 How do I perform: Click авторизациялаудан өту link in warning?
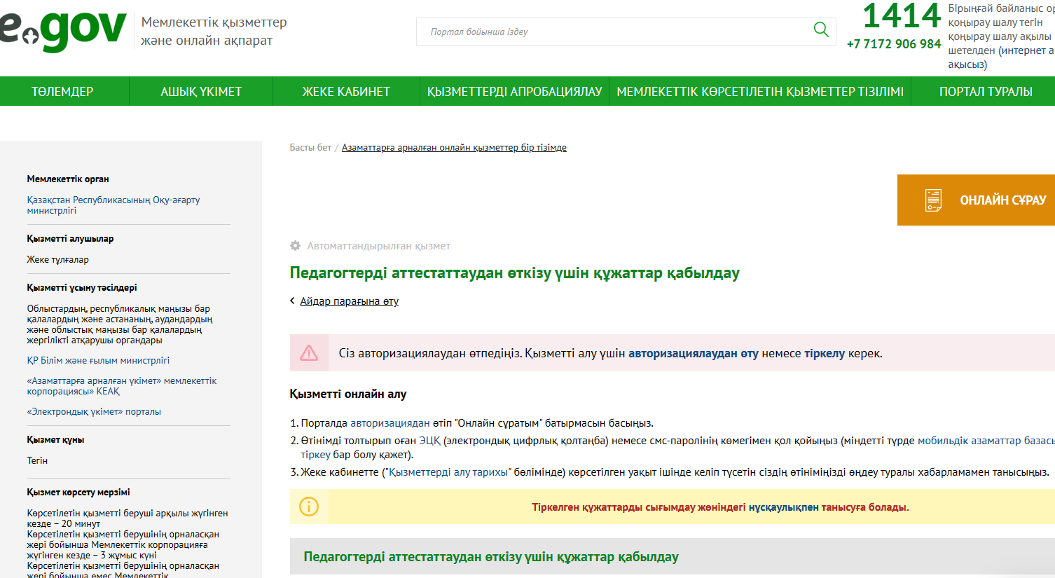pos(694,353)
